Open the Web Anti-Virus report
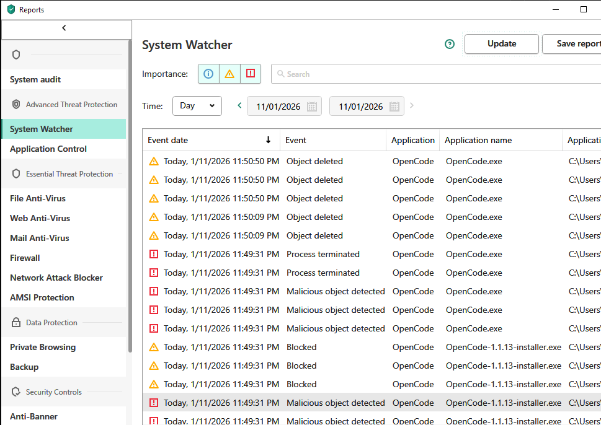Image resolution: width=601 pixels, height=425 pixels. coord(64,218)
